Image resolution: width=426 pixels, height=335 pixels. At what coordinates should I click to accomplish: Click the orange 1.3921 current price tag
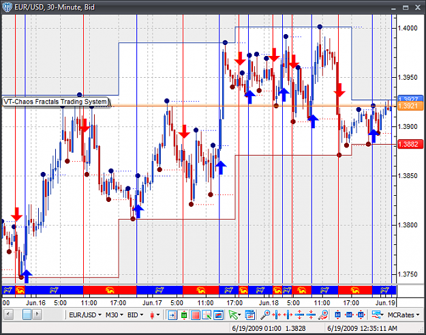tap(410, 106)
